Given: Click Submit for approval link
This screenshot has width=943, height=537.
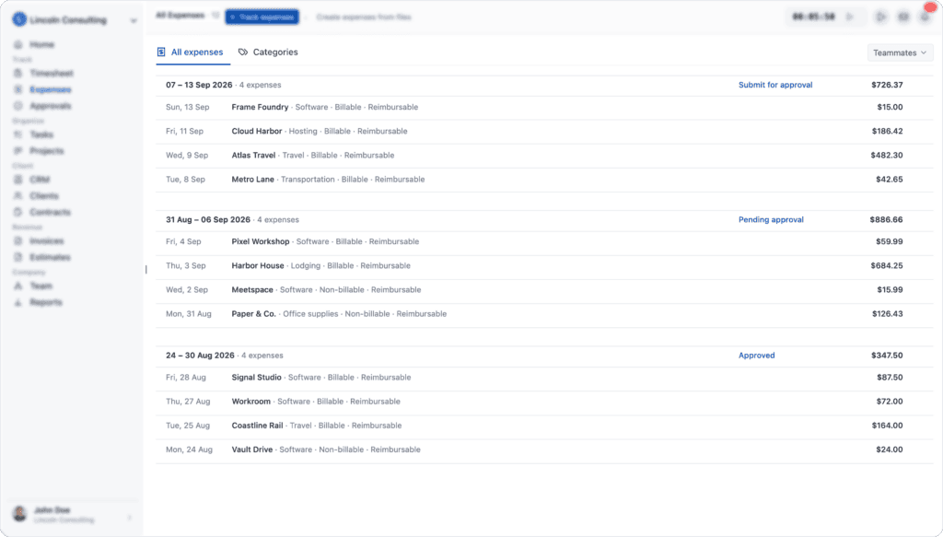Looking at the screenshot, I should tap(775, 85).
